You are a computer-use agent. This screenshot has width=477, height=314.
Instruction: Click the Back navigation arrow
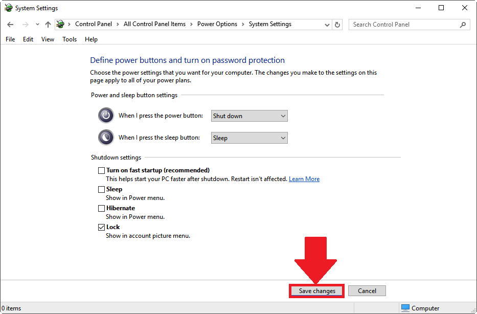pyautogui.click(x=10, y=25)
